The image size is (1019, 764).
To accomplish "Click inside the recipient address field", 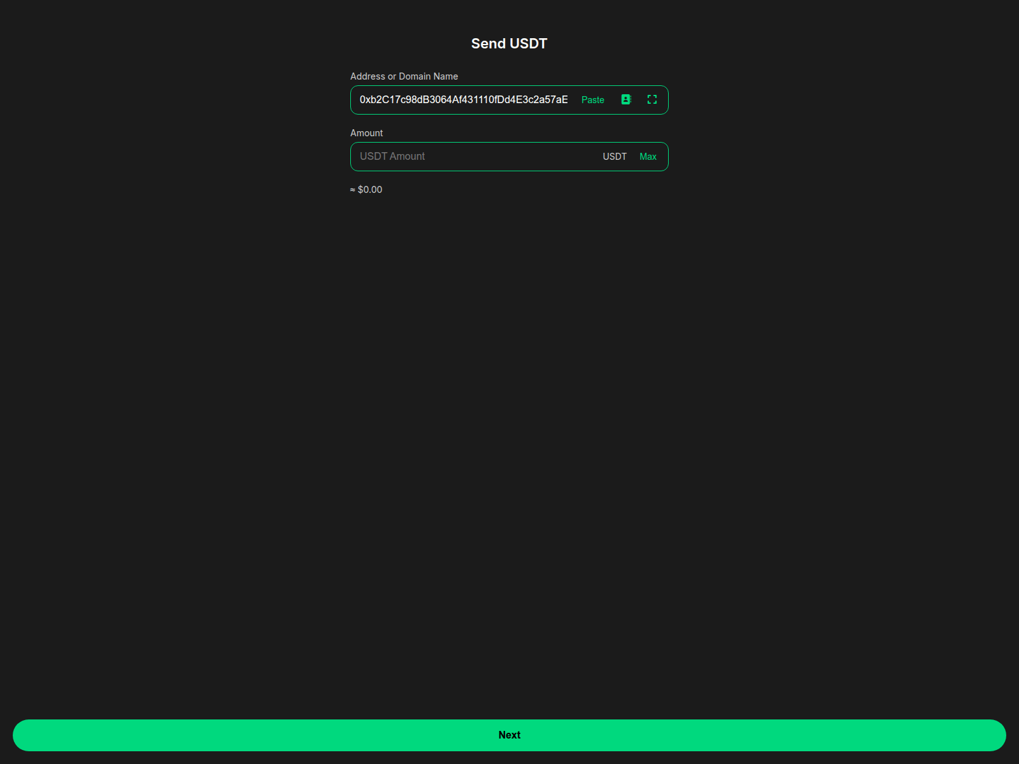I will tap(464, 100).
